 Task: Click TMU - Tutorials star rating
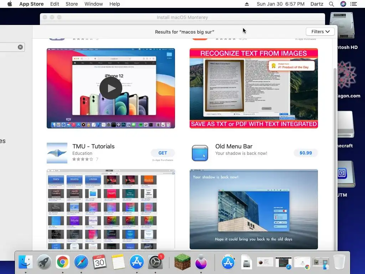(83, 159)
